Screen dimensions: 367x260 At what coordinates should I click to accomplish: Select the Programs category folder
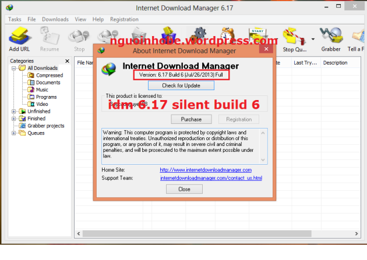tap(42, 97)
